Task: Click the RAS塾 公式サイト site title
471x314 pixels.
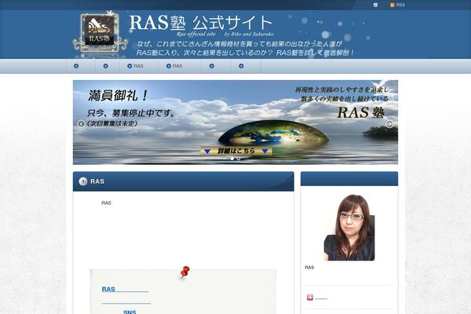Action: click(x=201, y=23)
